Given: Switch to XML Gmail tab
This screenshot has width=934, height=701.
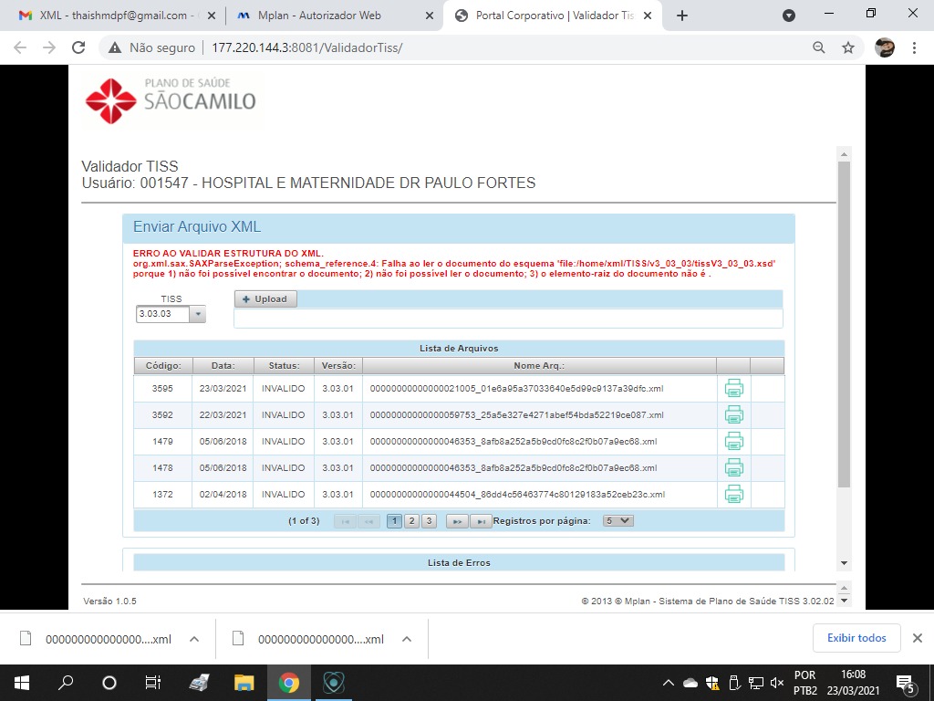Looking at the screenshot, I should [x=108, y=16].
